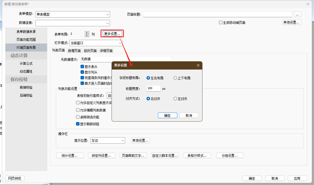Open the 显示位置 dropdown in 操作栏
The height and width of the screenshot is (185, 314).
122,140
